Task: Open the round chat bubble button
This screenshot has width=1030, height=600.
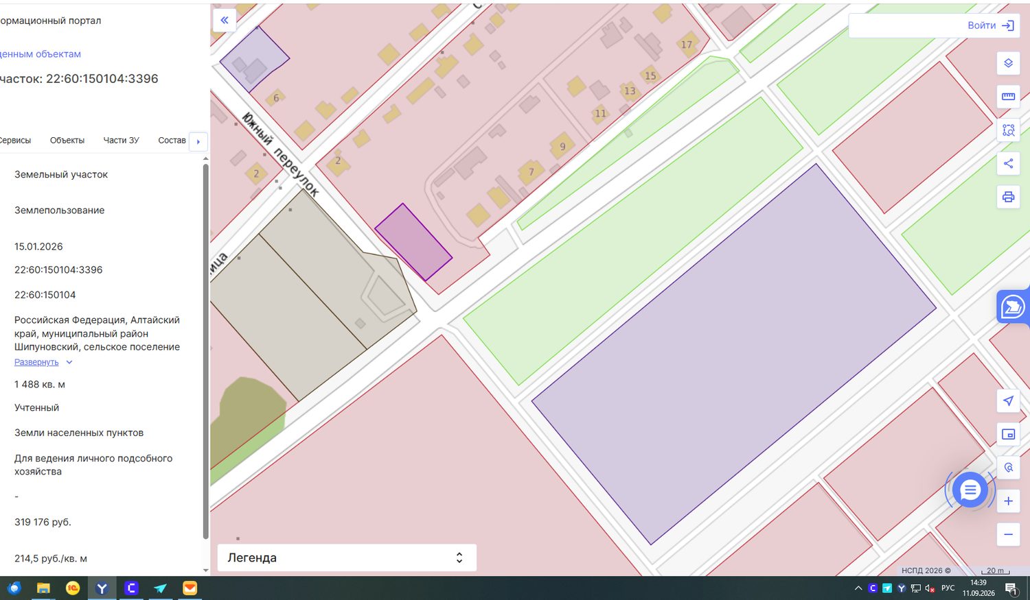Action: 970,490
